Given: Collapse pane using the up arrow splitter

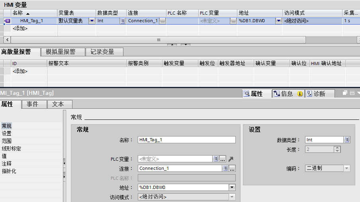Looking at the screenshot, I should tap(172, 44).
